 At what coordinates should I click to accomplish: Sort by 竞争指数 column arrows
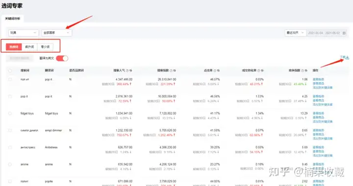(306, 70)
